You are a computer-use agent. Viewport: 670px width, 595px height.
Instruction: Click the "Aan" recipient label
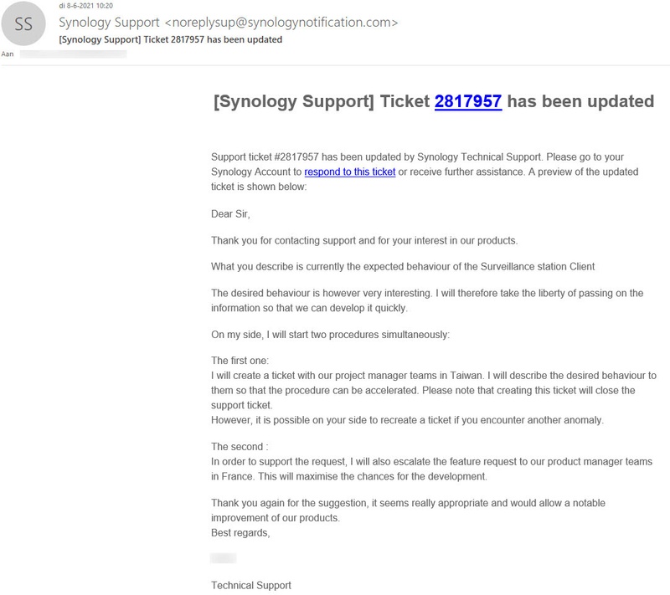pyautogui.click(x=8, y=54)
